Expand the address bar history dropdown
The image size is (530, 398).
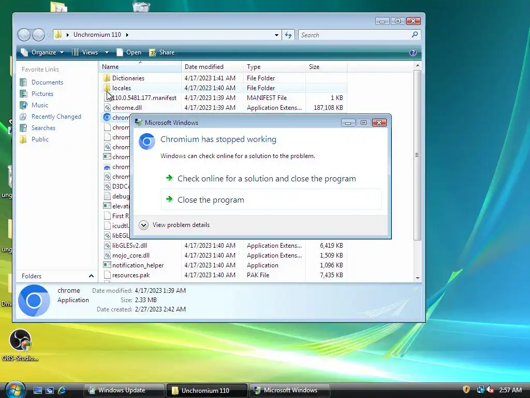(x=276, y=35)
